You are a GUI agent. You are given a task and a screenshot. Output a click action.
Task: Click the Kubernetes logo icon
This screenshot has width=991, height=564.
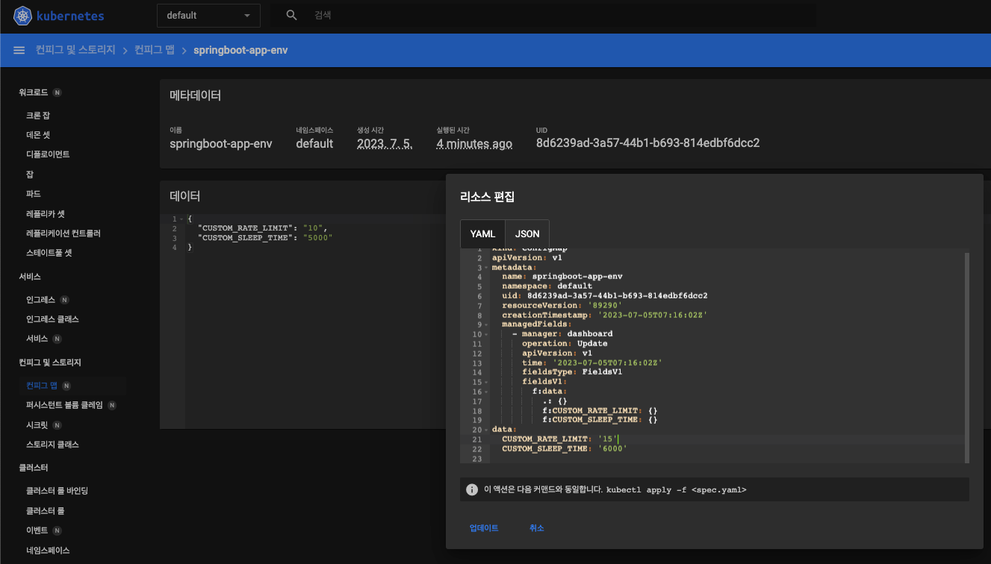[x=23, y=16]
